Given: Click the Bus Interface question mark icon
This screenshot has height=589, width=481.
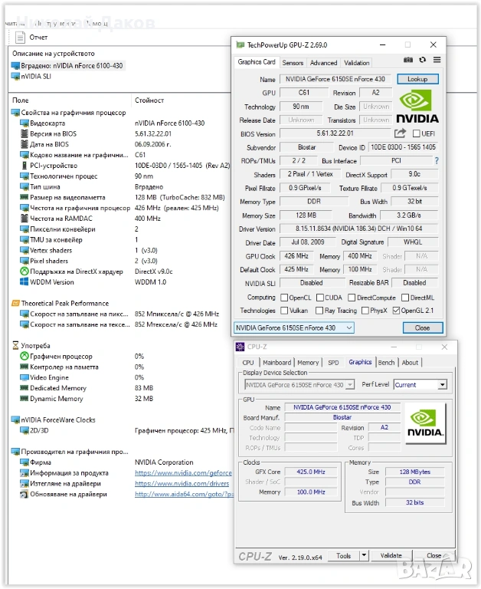Looking at the screenshot, I should 437,161.
